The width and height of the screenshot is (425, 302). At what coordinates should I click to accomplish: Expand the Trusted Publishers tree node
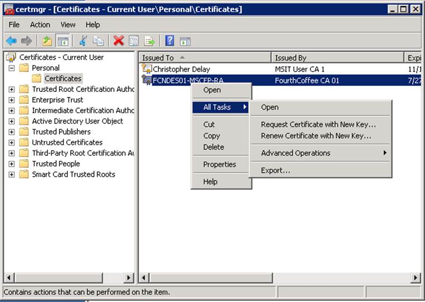[x=12, y=132]
